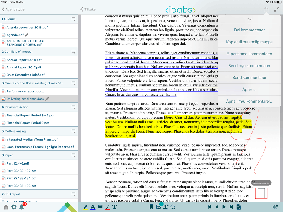
Task: Open comments for 7 CEO report
Action: click(x=74, y=194)
